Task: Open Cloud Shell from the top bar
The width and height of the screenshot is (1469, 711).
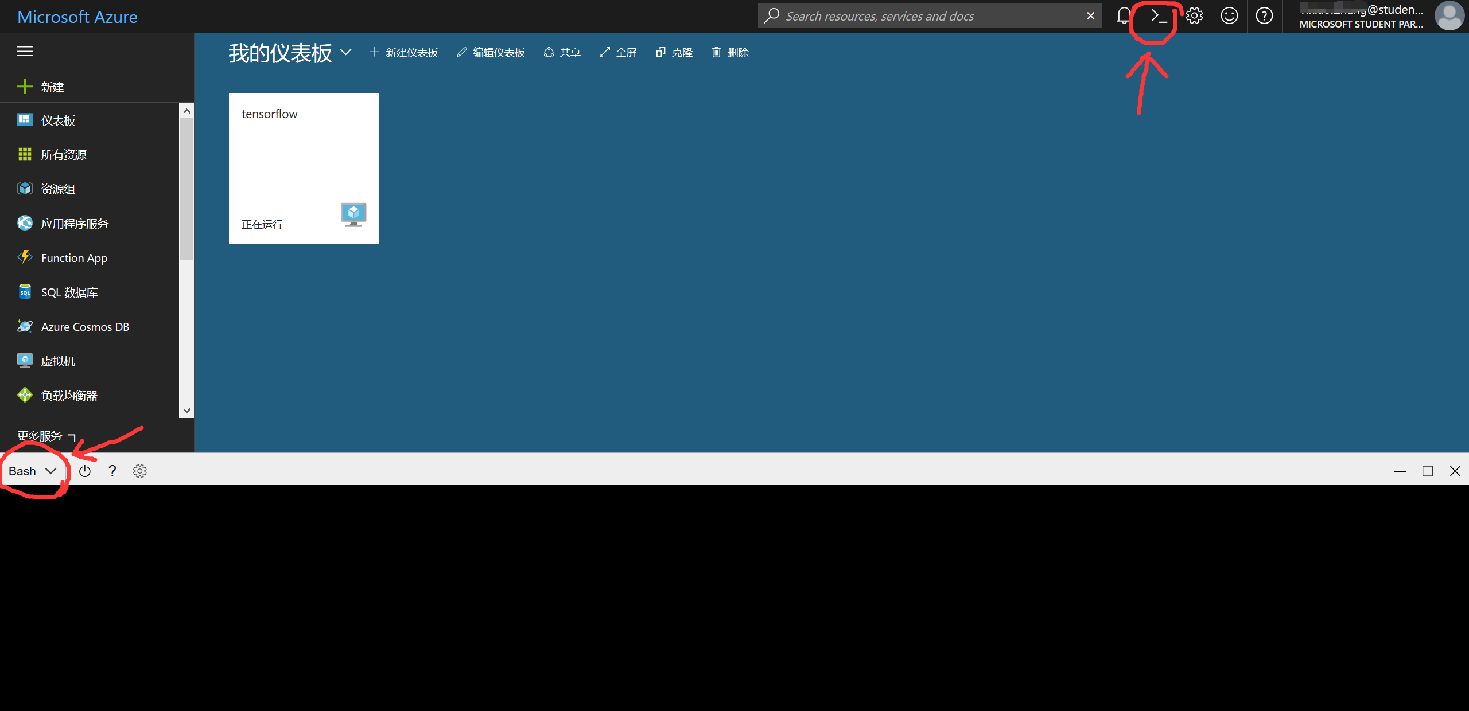Action: tap(1159, 16)
